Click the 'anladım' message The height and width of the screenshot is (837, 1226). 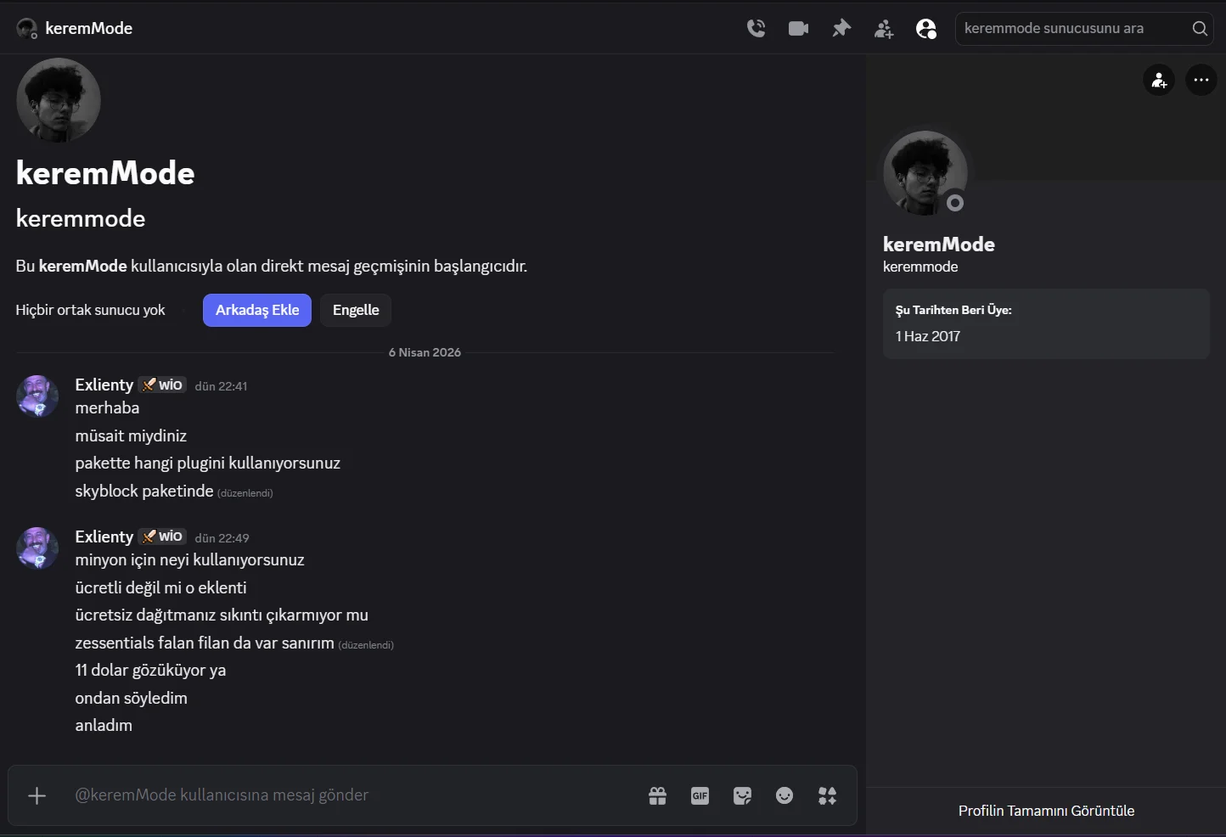click(x=104, y=725)
